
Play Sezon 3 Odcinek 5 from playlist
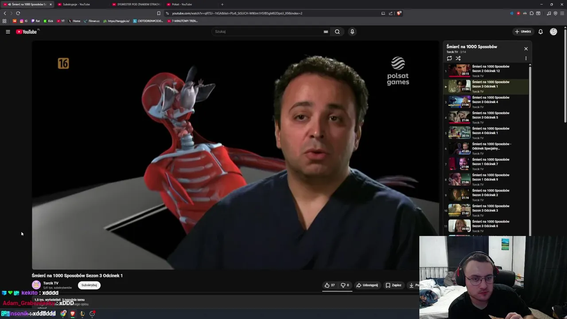(486, 117)
